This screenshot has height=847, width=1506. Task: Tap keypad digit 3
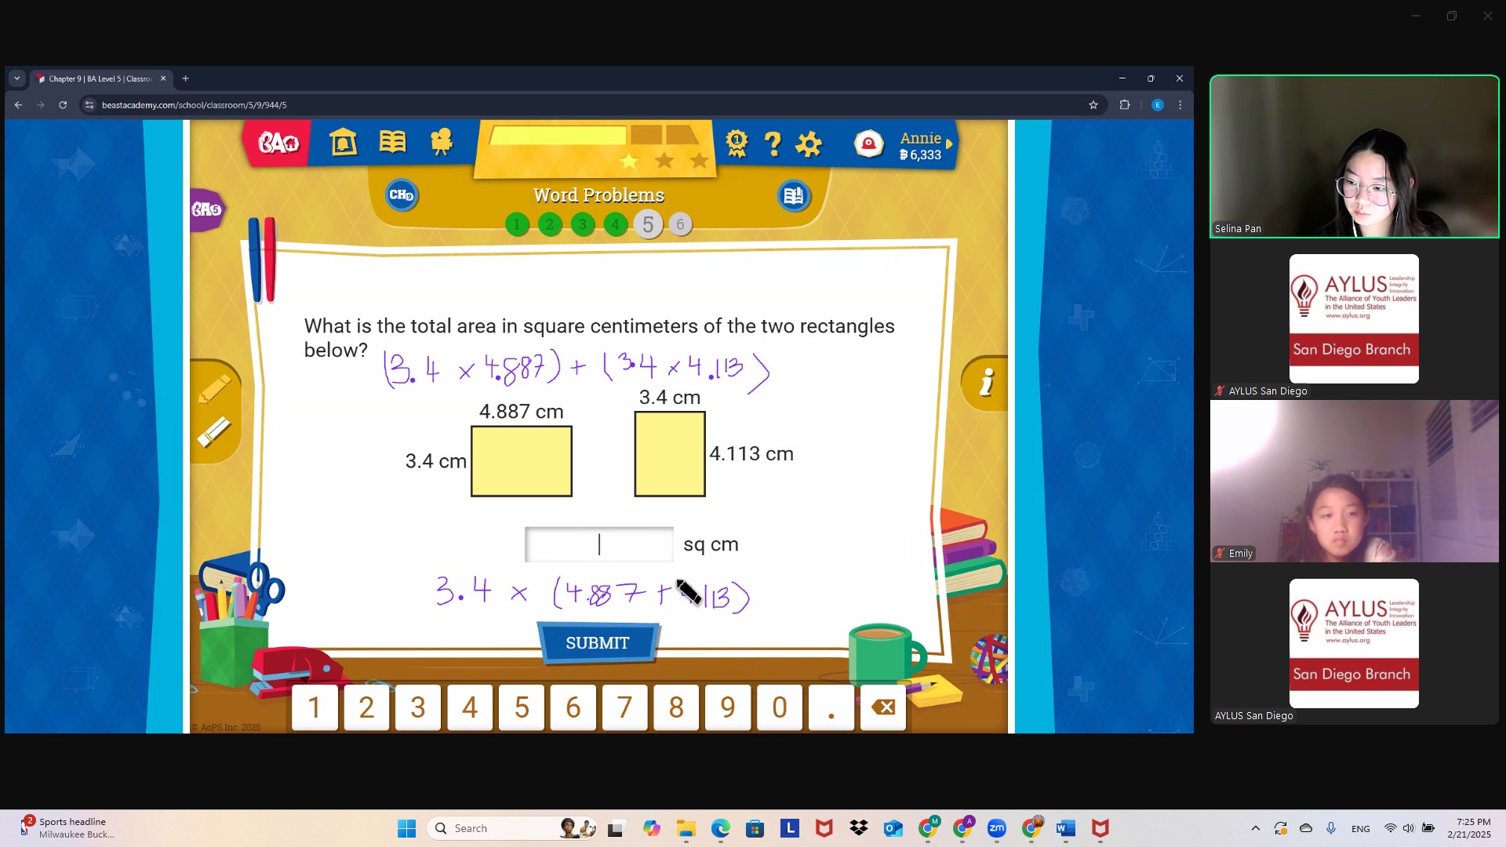point(418,707)
